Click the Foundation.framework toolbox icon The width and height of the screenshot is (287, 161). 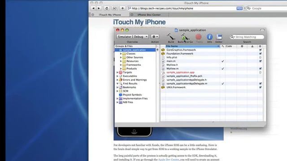tap(163, 54)
